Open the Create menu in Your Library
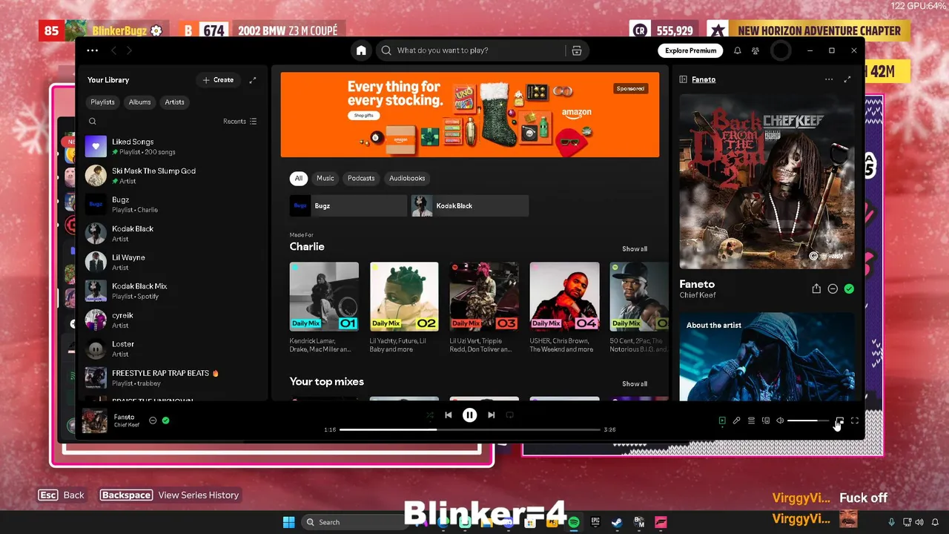This screenshot has width=949, height=534. coord(218,80)
